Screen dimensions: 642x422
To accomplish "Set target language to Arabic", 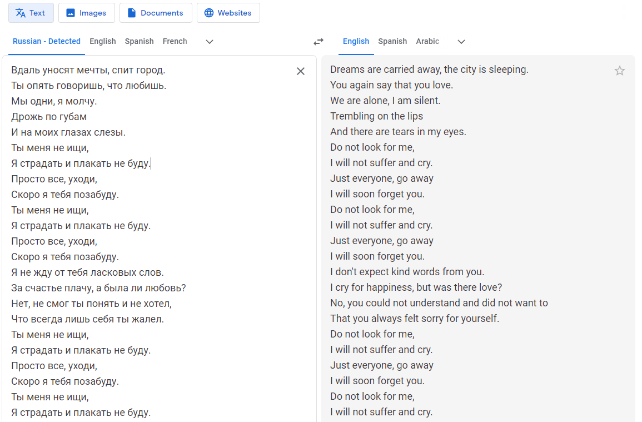I will [x=427, y=41].
